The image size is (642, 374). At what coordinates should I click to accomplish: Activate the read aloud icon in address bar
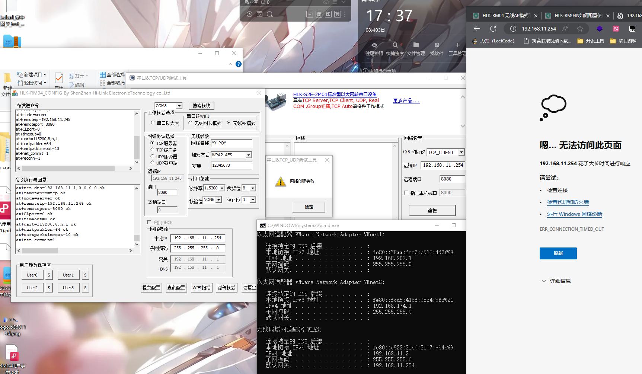pos(565,29)
